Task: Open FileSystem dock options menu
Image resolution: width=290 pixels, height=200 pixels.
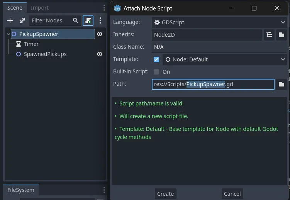Action: (104, 190)
